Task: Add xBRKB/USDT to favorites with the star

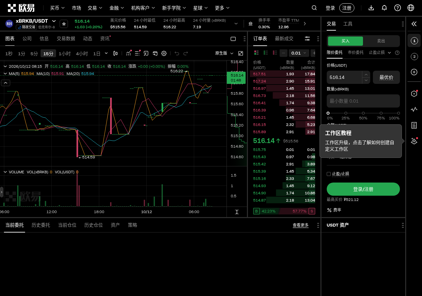Action: 64,24
